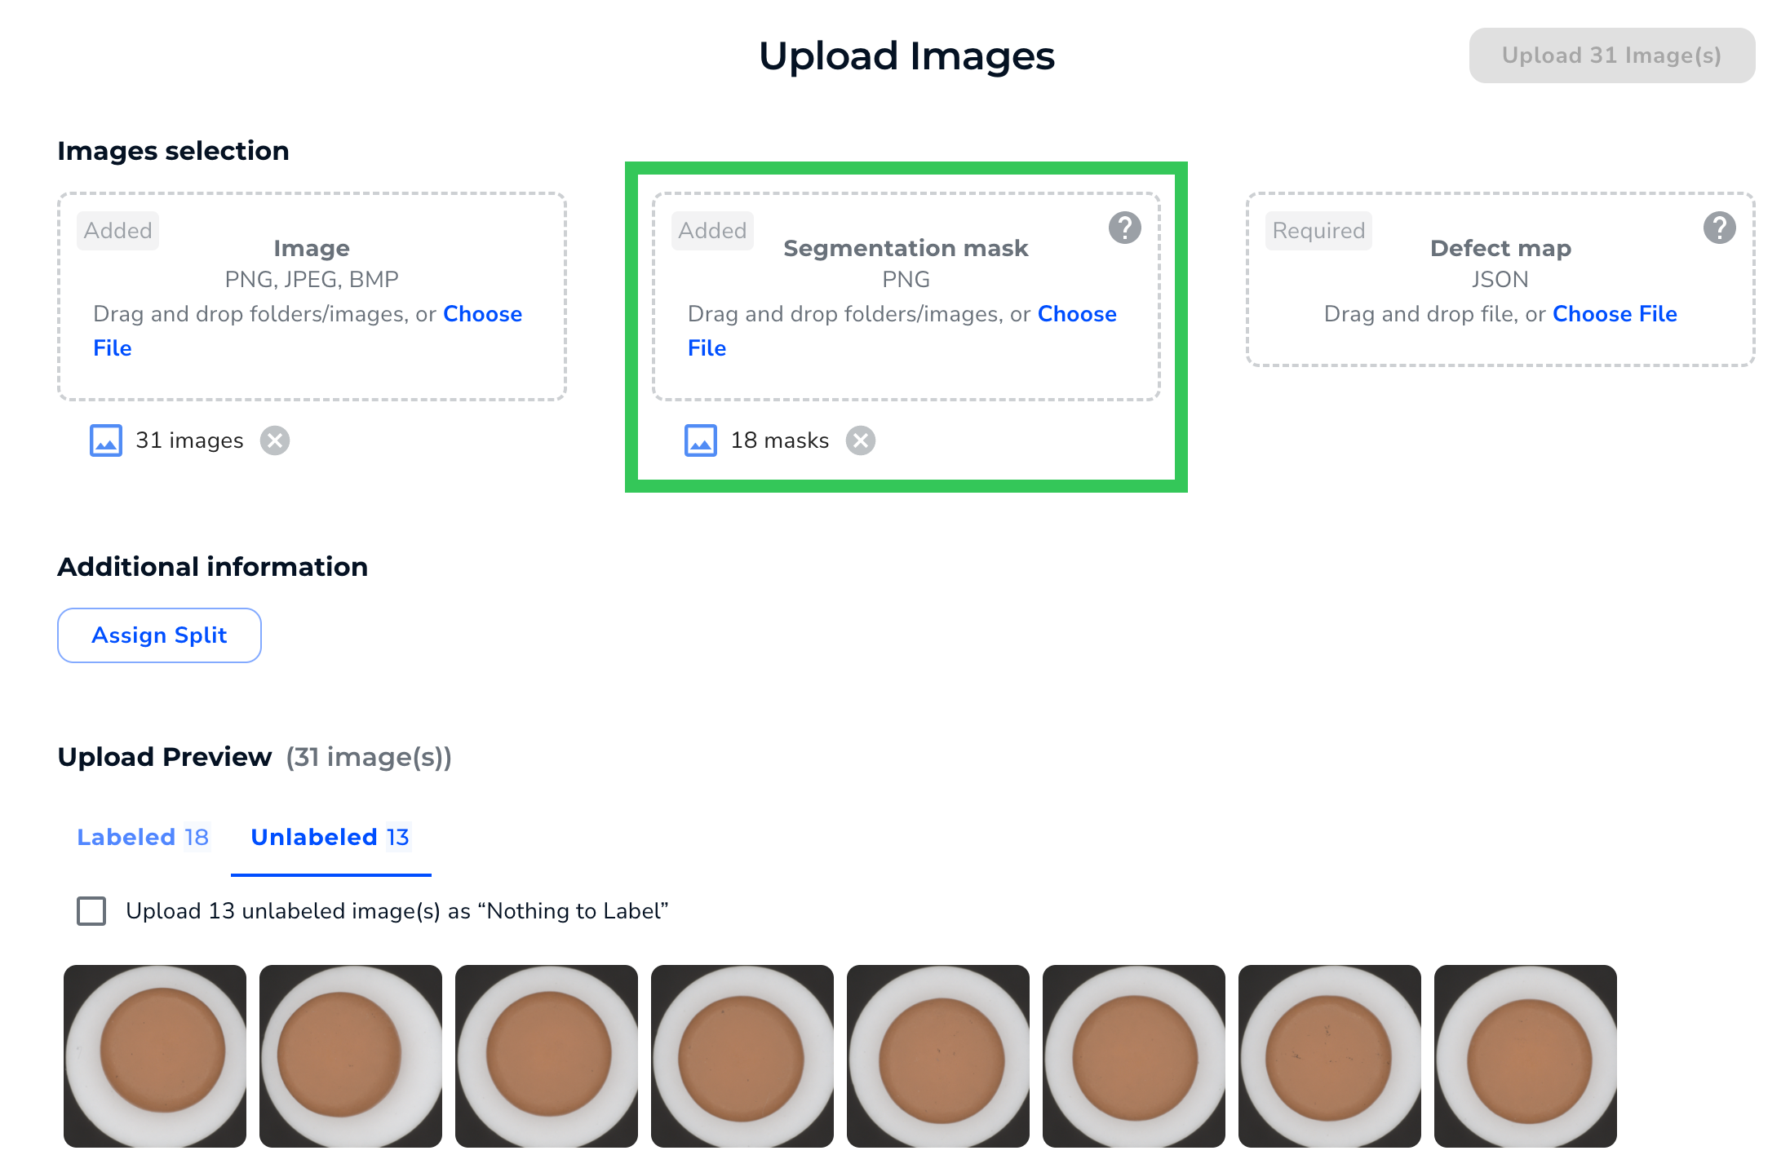Remove the 18 added segmentation masks
Viewport: 1790px width, 1155px height.
click(x=862, y=440)
